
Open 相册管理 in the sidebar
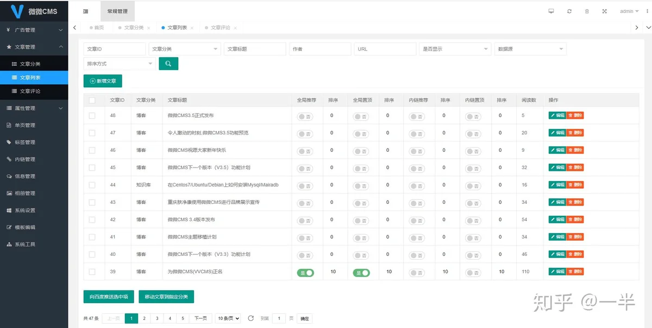34,193
